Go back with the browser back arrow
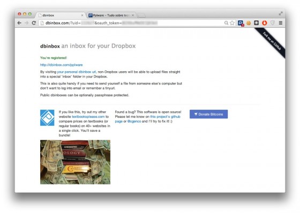This screenshot has width=300, height=213. (x=19, y=23)
